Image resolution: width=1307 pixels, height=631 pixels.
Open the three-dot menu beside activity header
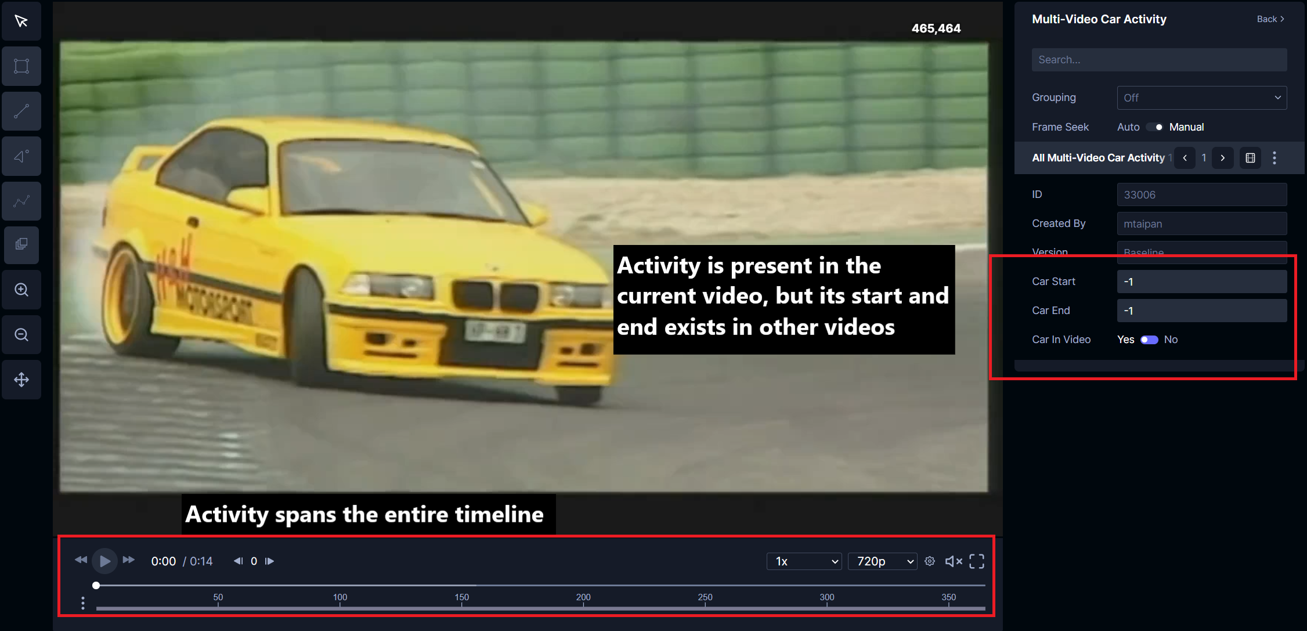tap(1274, 158)
